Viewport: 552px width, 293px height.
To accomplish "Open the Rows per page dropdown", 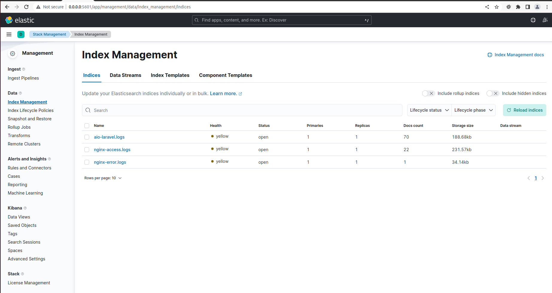I will pos(103,178).
